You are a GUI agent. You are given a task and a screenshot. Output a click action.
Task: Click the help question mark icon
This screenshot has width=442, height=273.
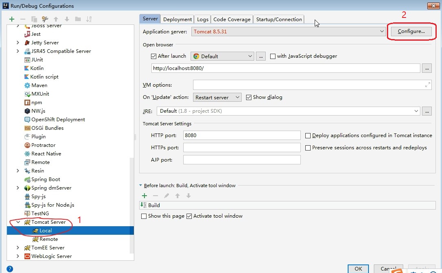(x=9, y=269)
